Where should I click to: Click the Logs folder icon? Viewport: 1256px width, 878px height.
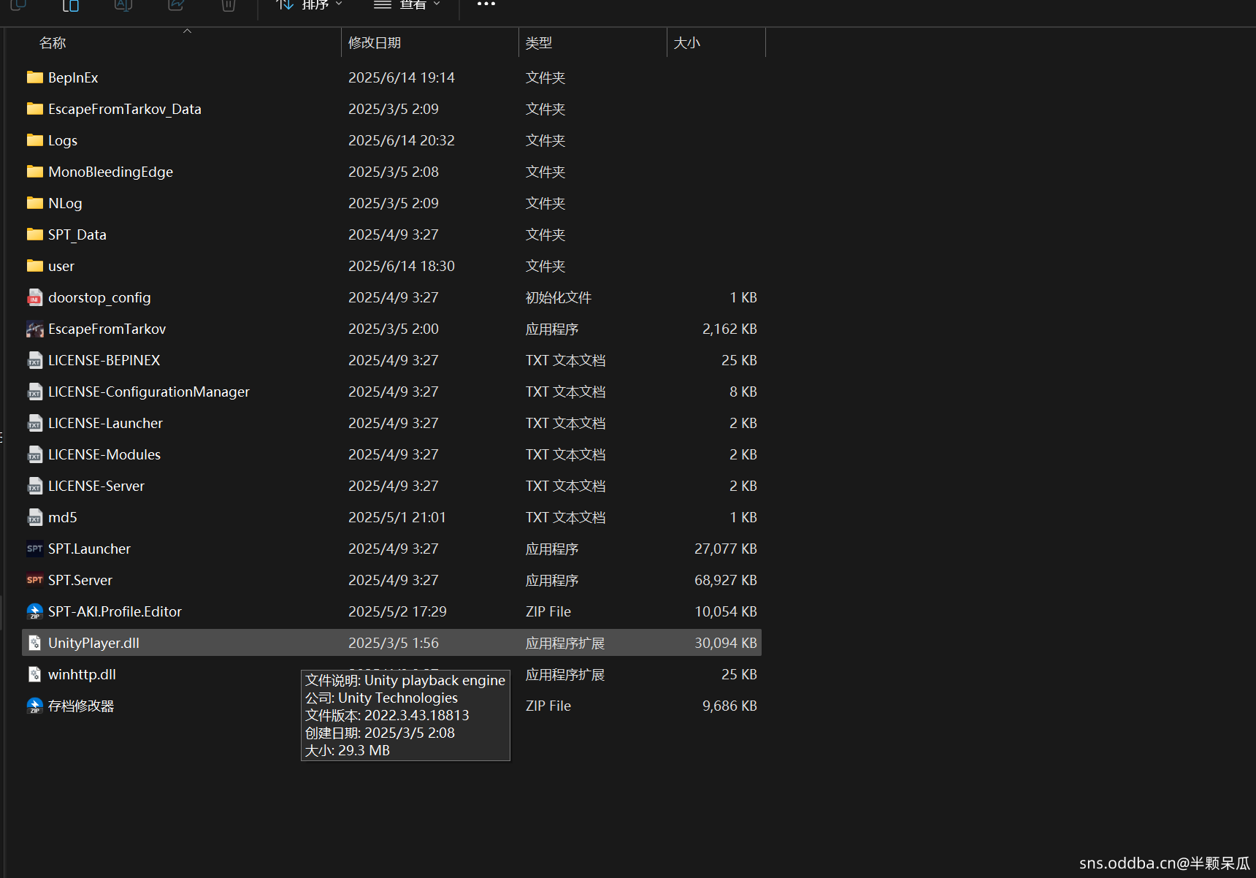click(x=34, y=140)
